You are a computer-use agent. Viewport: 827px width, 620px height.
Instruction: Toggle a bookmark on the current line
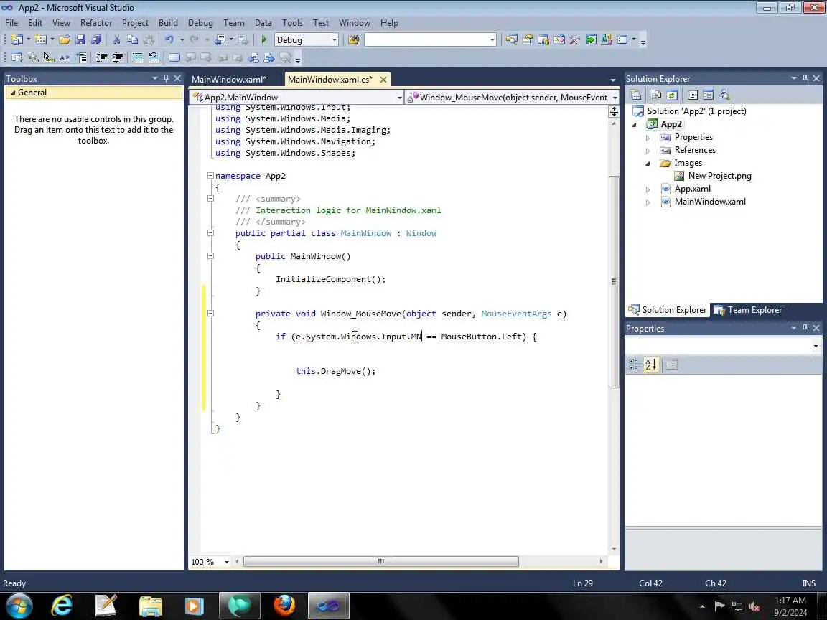pos(174,57)
